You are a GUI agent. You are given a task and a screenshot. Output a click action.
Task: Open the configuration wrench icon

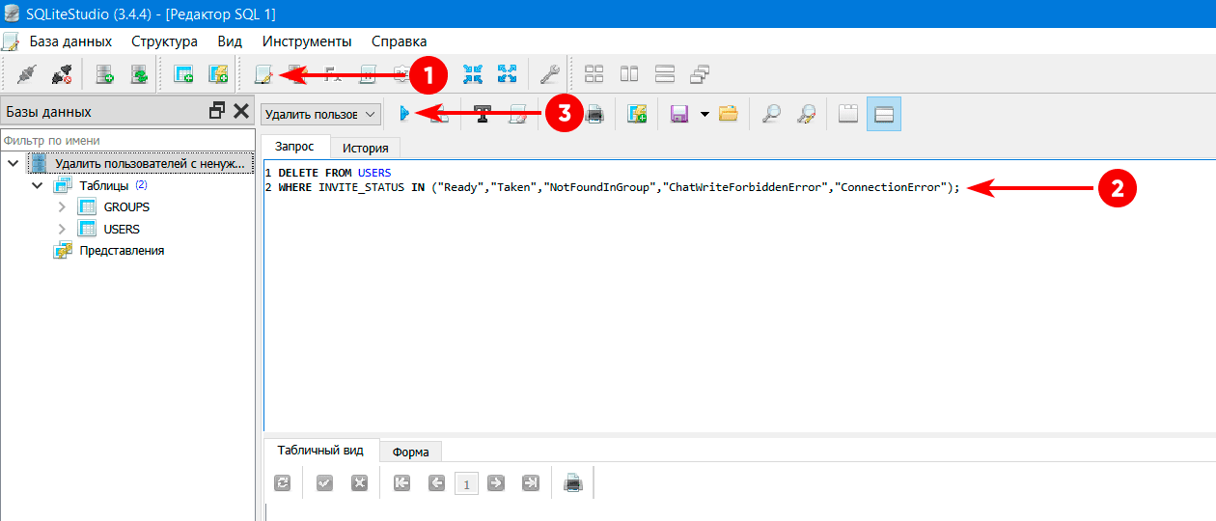(x=550, y=74)
